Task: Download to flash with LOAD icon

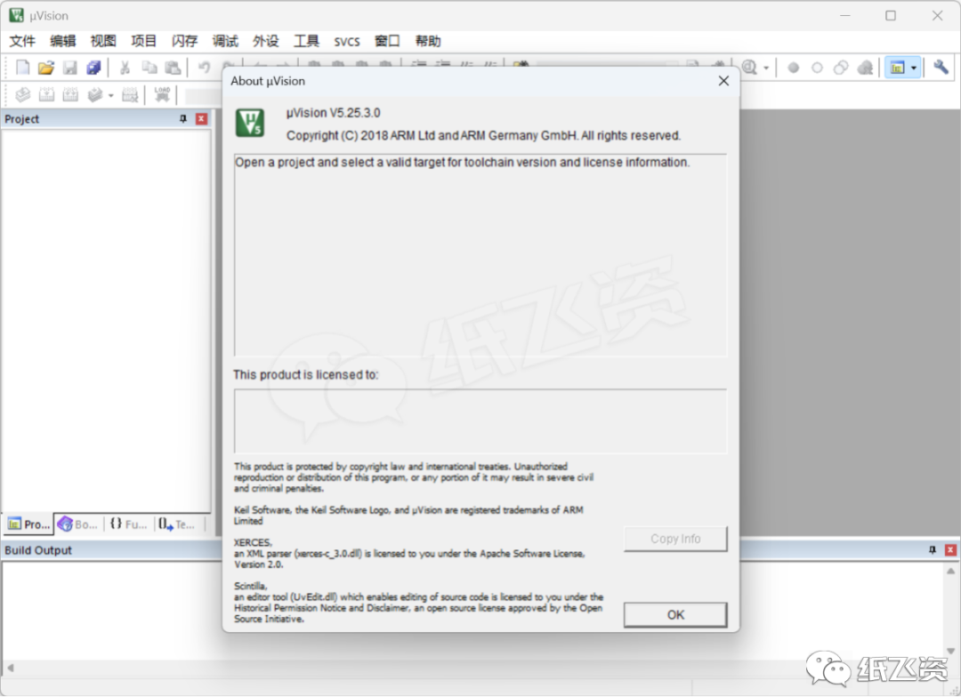Action: (x=163, y=94)
